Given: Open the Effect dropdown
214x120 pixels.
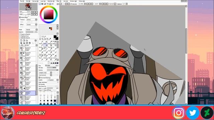Looking at the screenshot, I should tap(32, 24).
